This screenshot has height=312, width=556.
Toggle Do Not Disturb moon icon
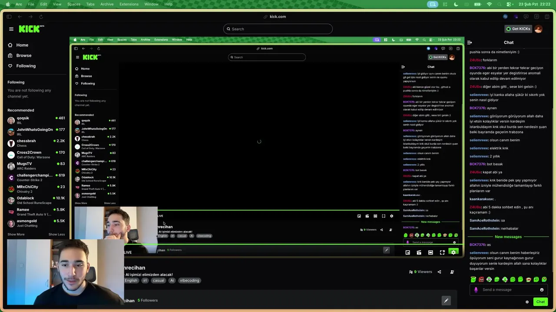(456, 4)
